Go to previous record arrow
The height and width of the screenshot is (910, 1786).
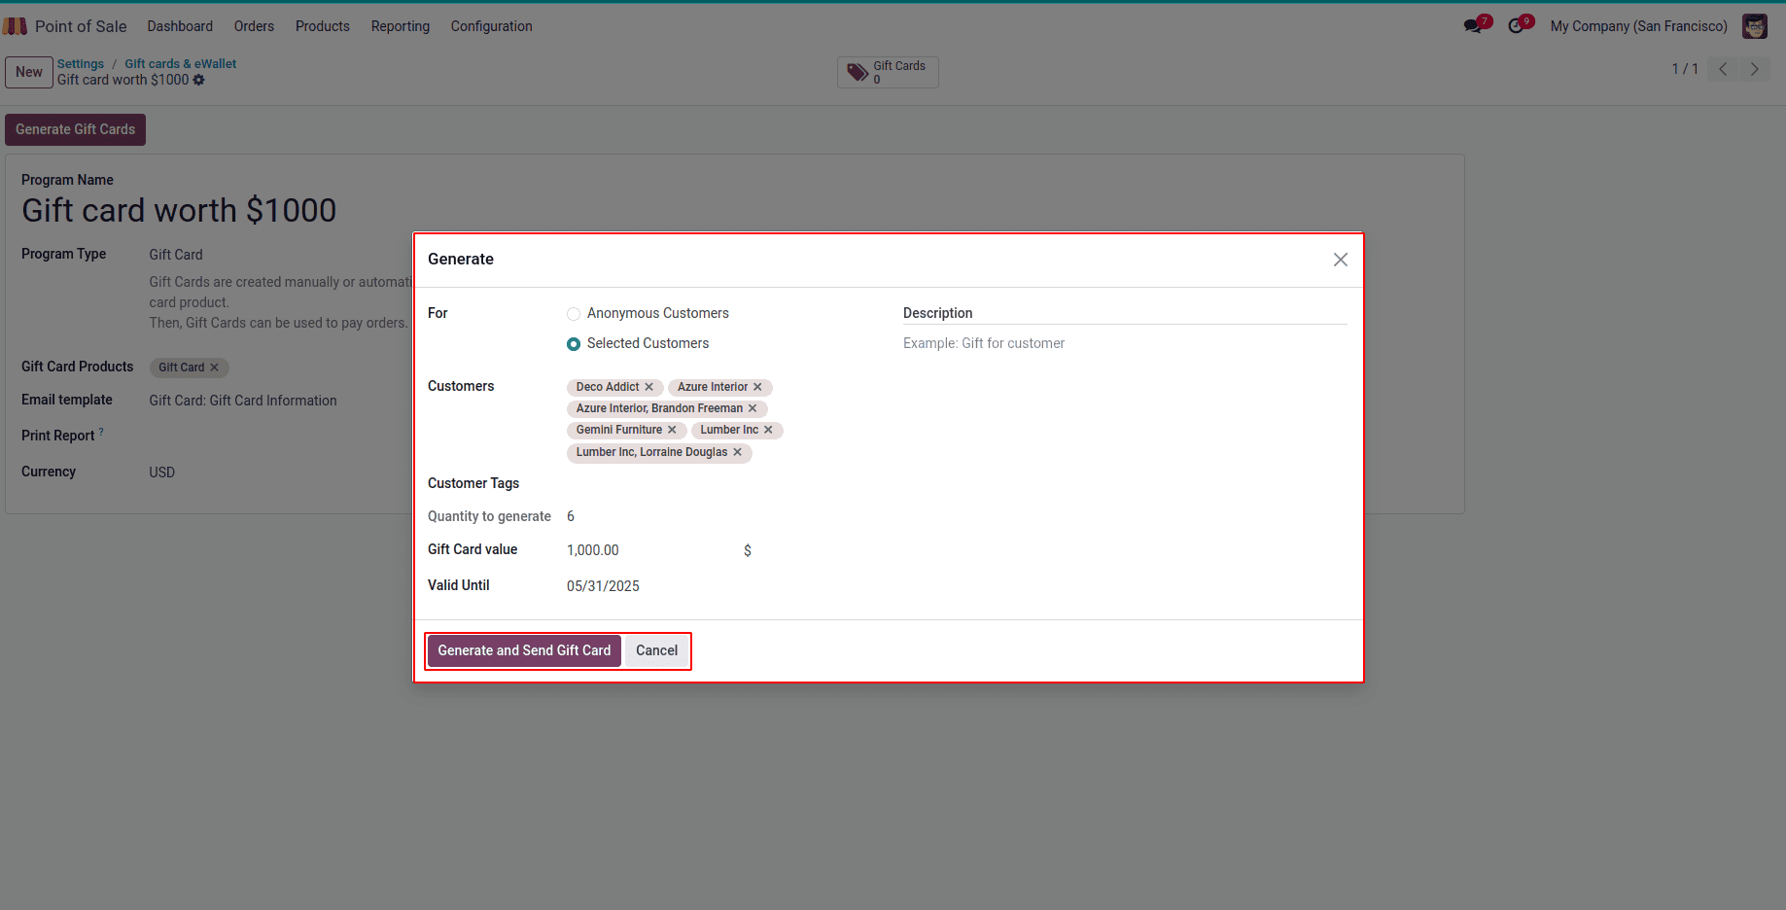click(1723, 69)
